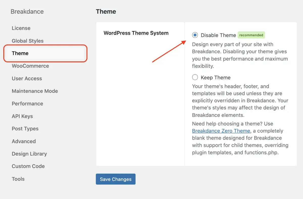Go to Global Styles in sidebar
The height and width of the screenshot is (199, 303).
click(28, 41)
